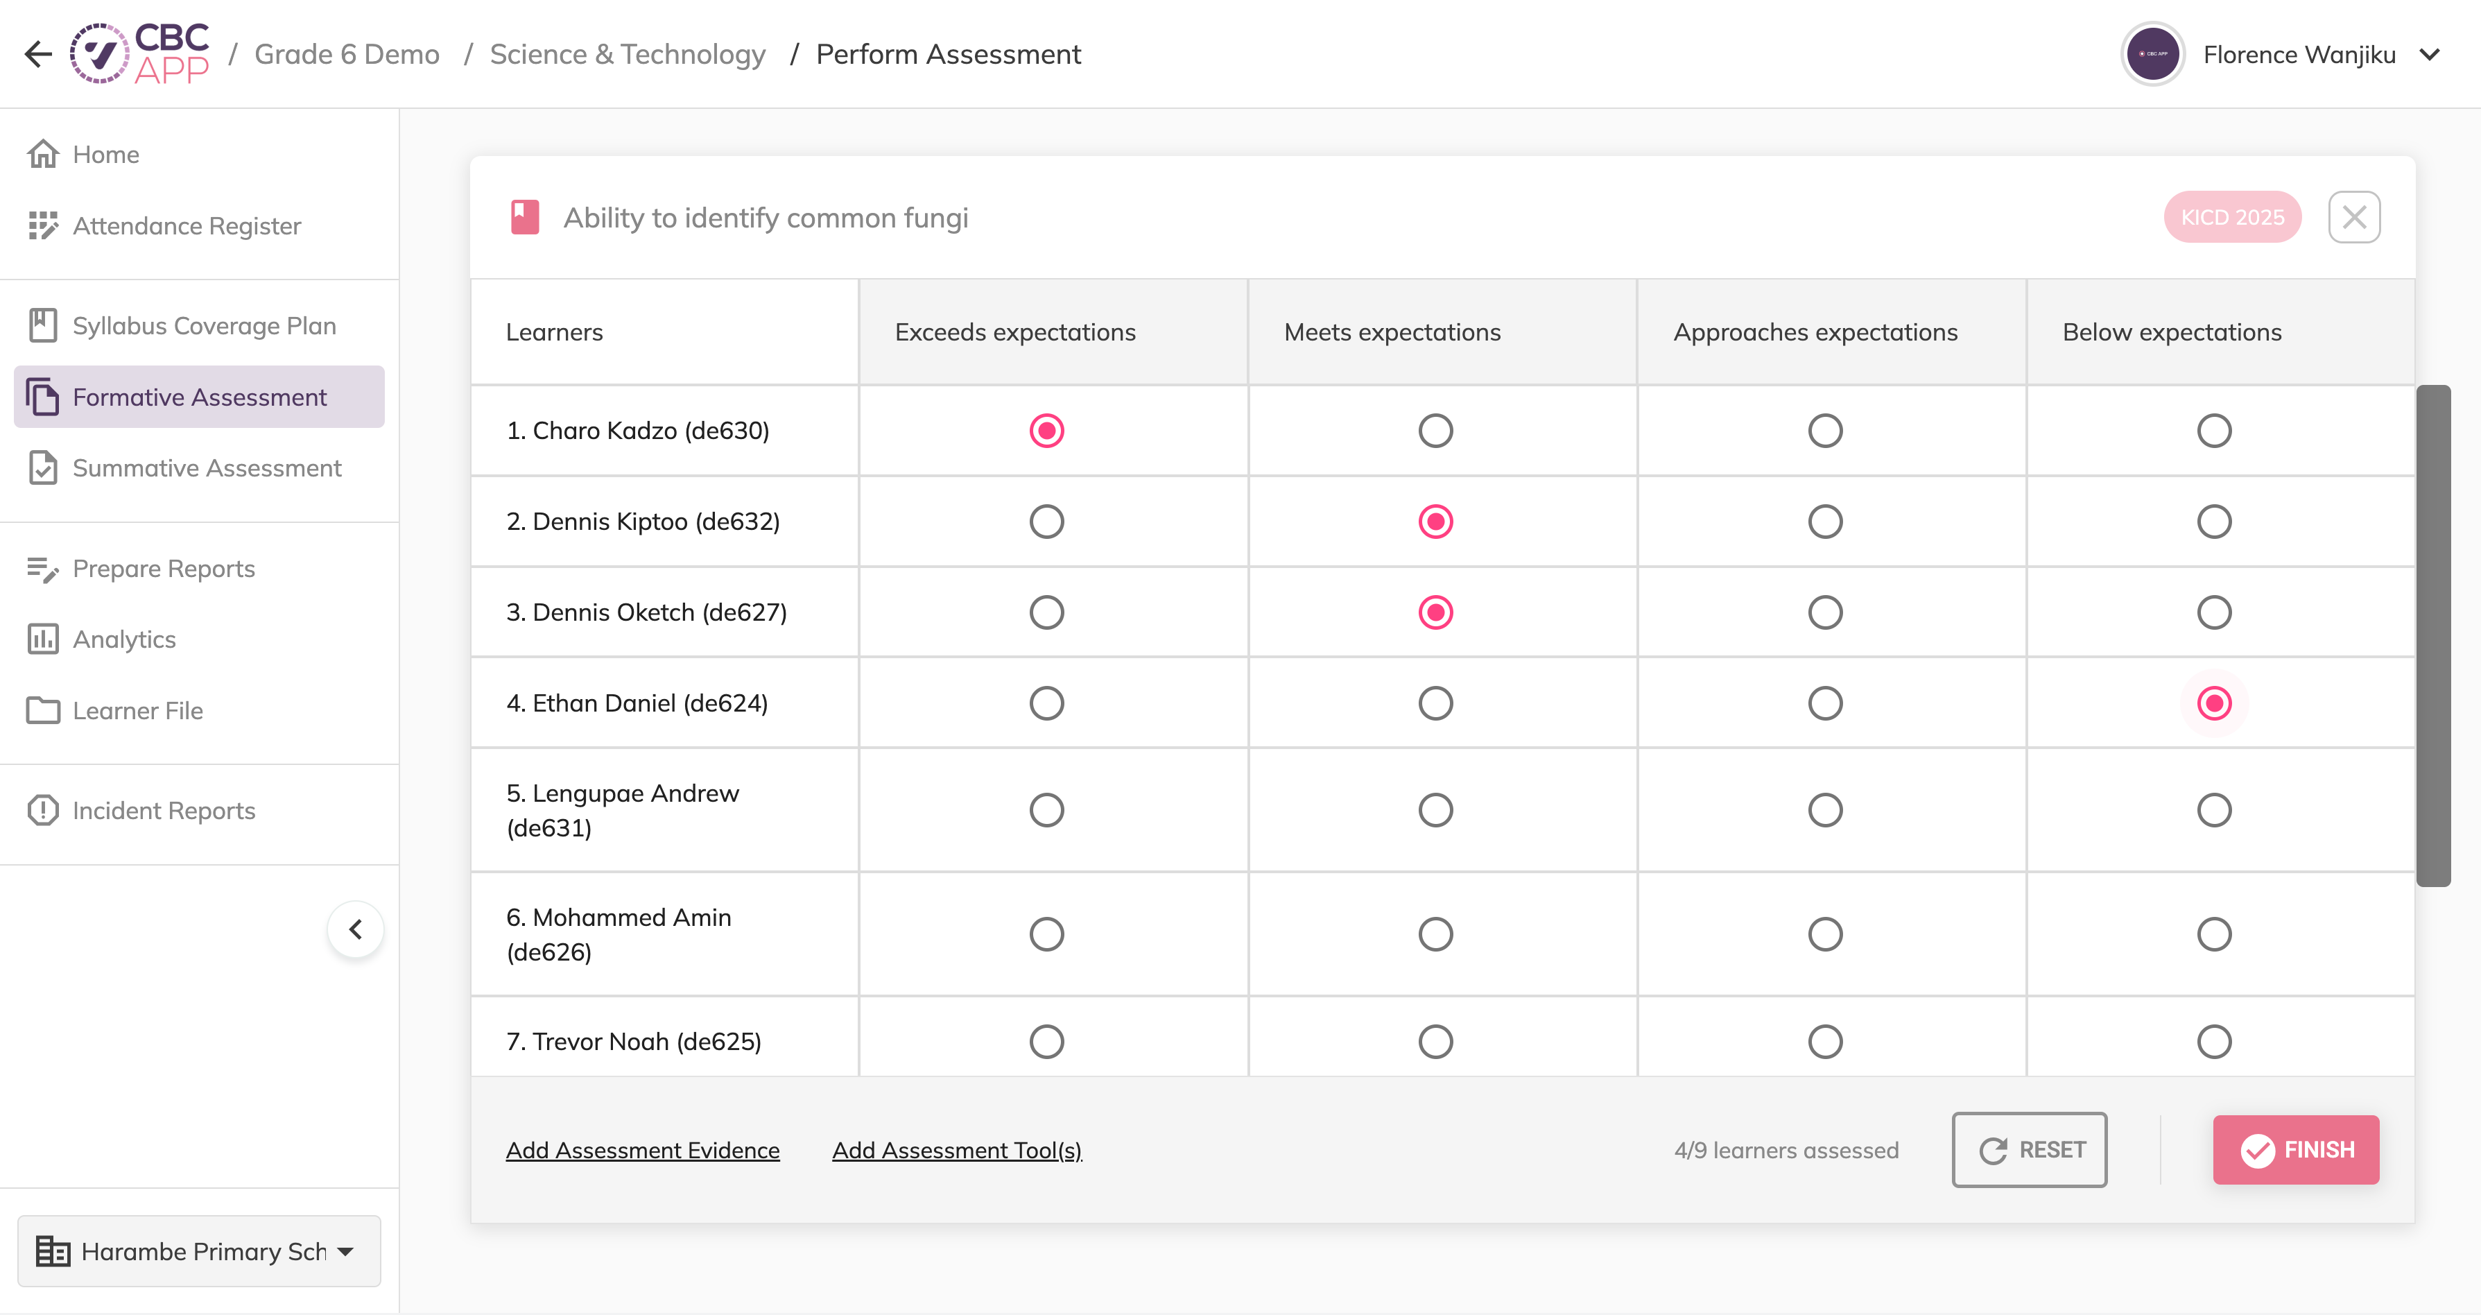The width and height of the screenshot is (2481, 1315).
Task: Select Formative Assessment in sidebar
Action: (x=200, y=397)
